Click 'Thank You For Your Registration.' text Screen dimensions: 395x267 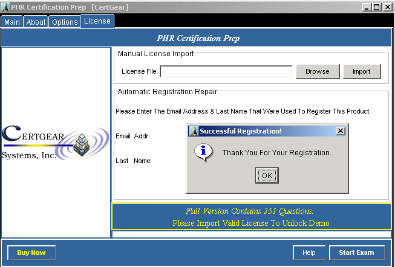tap(277, 153)
